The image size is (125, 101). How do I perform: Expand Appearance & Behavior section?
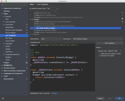tap(2, 8)
